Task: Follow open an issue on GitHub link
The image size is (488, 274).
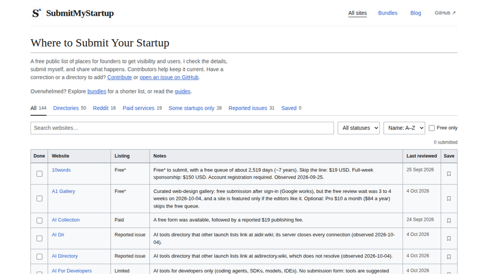Action: 169,77
